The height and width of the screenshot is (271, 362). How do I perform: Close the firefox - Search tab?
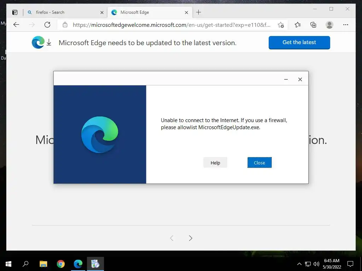tap(102, 12)
